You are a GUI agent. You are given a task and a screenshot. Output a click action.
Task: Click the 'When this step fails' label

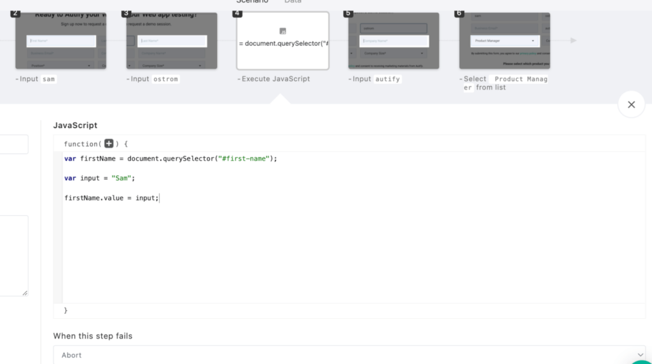[x=93, y=336]
